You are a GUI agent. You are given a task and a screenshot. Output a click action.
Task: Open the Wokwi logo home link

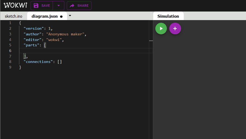pos(15,5)
